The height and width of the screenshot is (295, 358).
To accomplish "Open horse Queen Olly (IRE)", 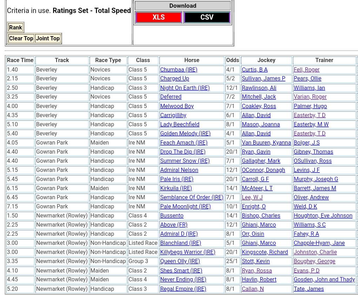I will pos(180,261).
